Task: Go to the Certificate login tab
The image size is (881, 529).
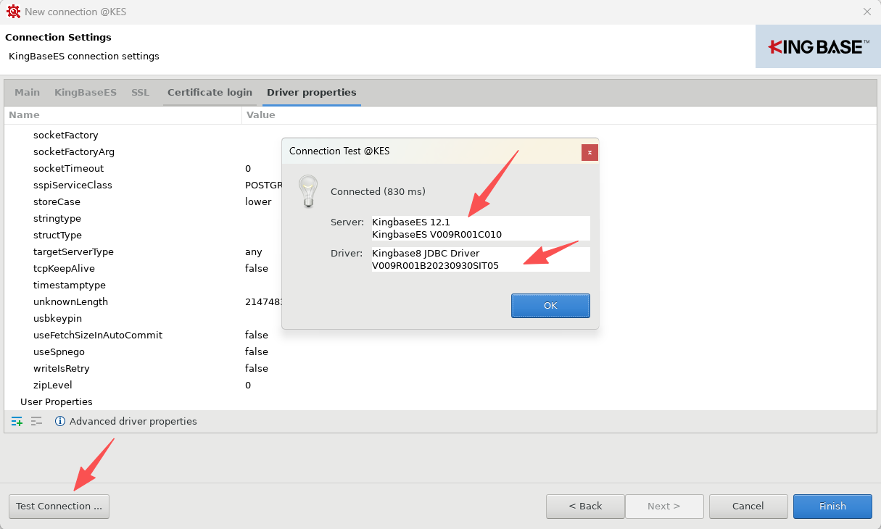Action: pyautogui.click(x=210, y=93)
